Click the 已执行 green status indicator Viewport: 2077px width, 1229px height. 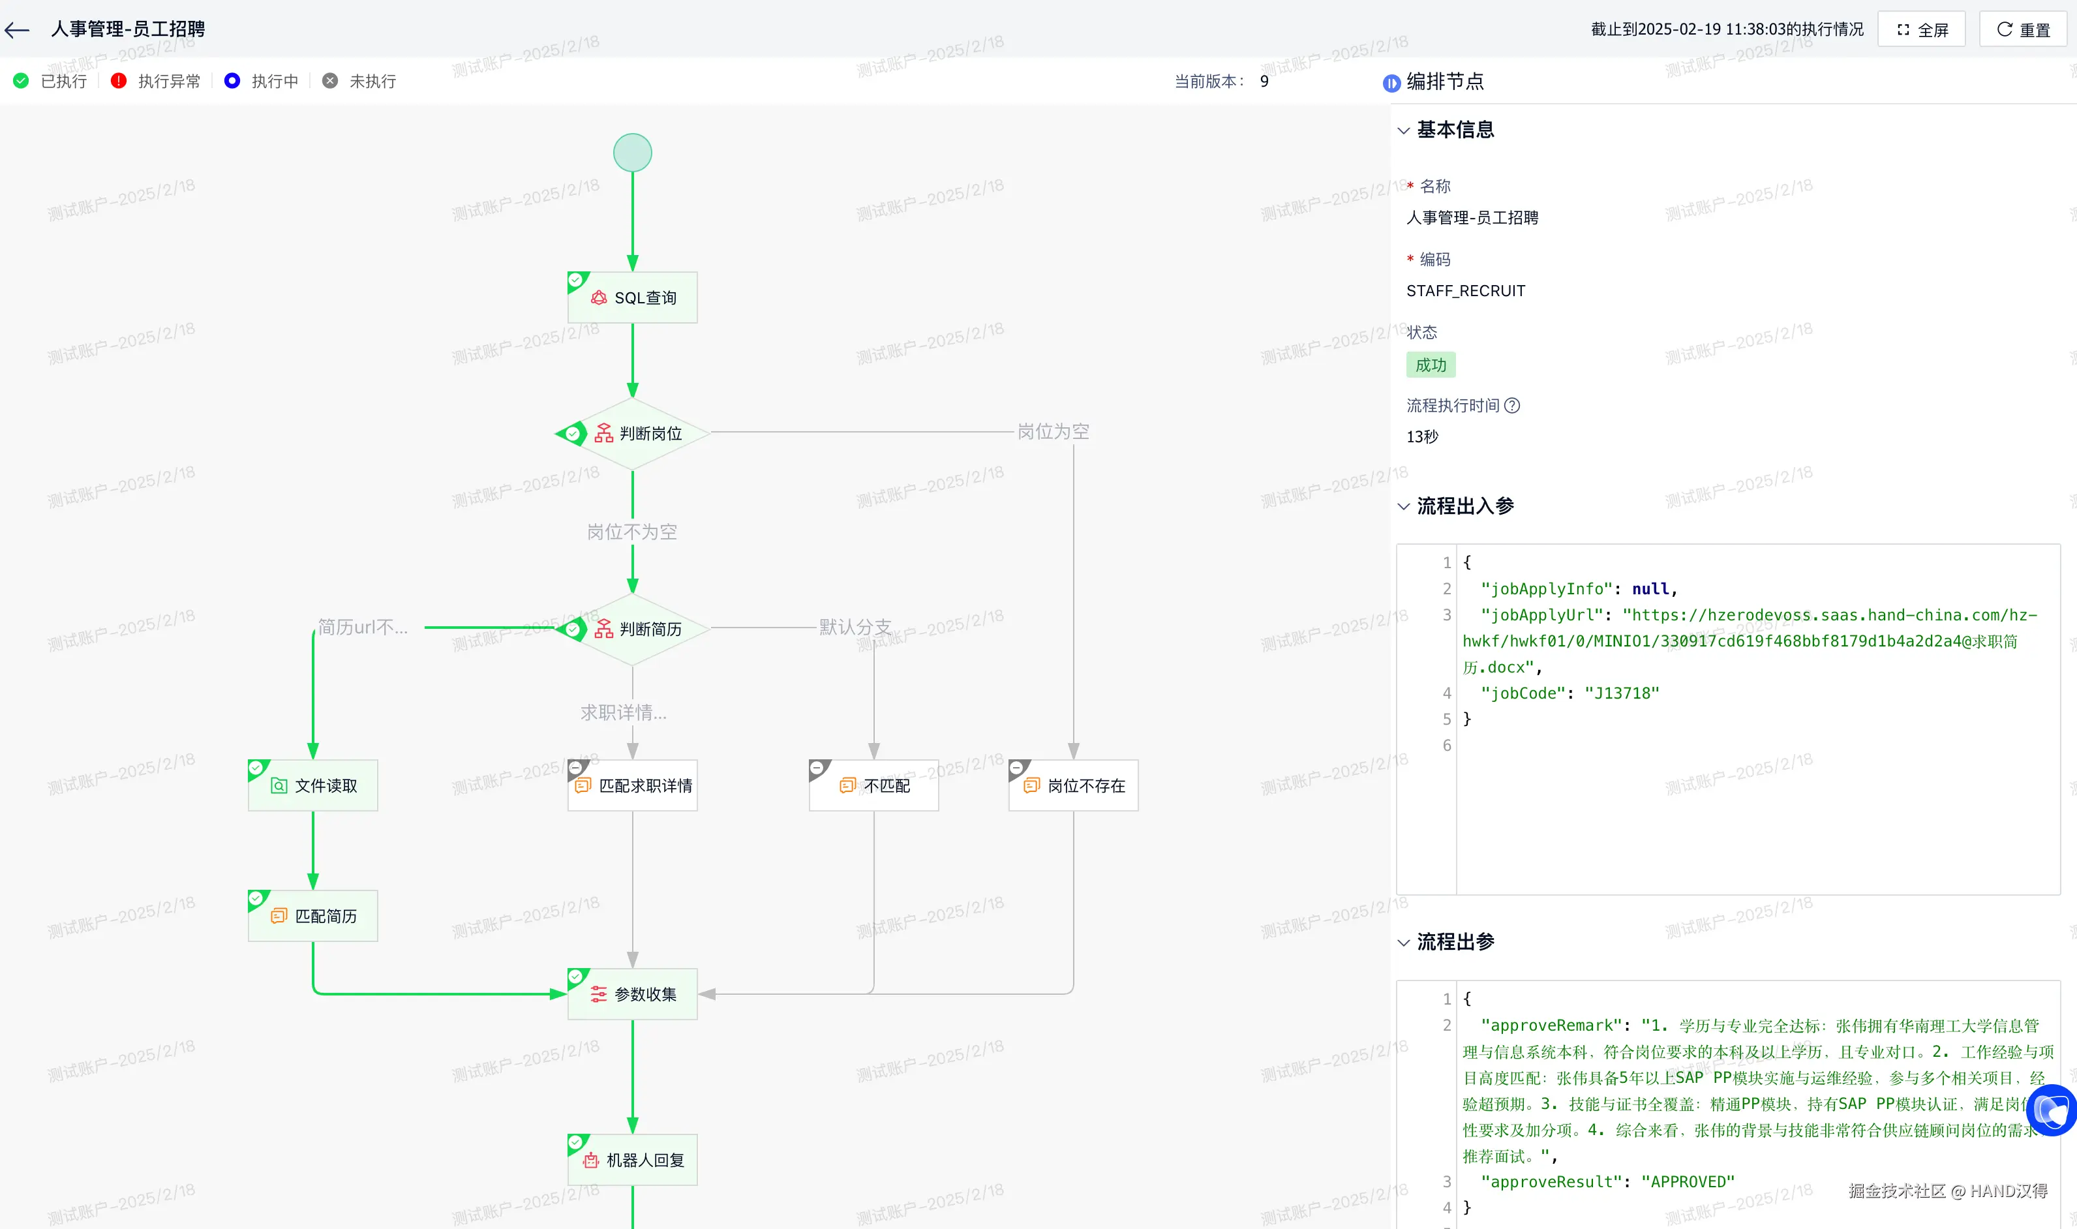coord(22,80)
